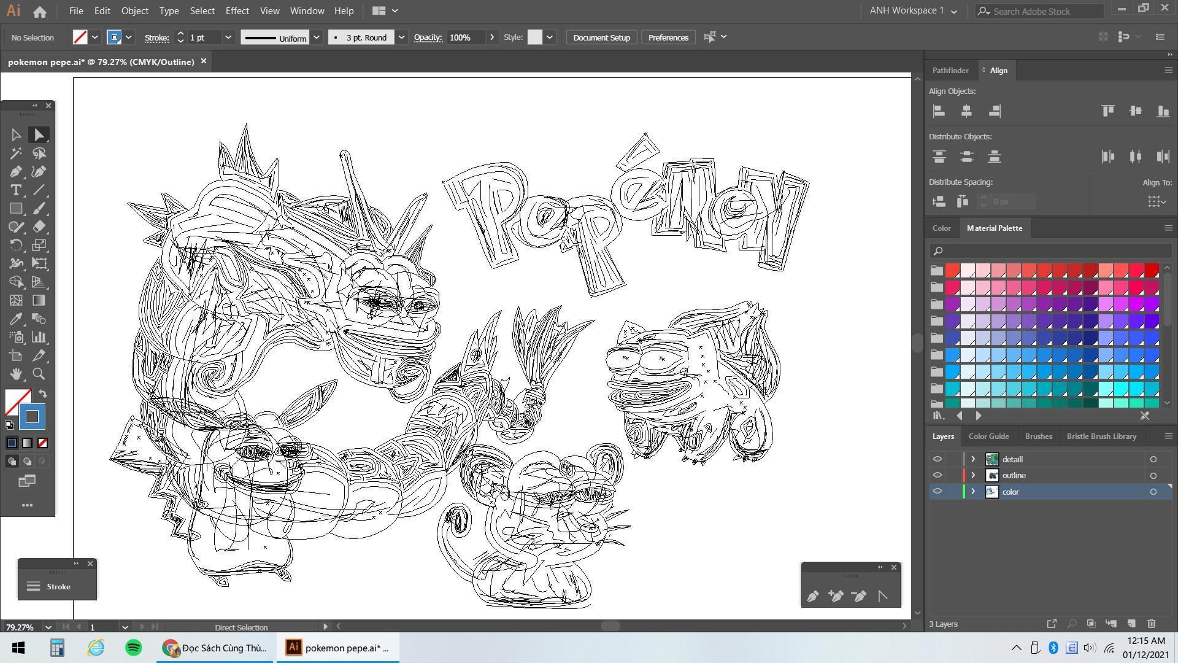Image resolution: width=1178 pixels, height=663 pixels.
Task: Open stroke weight dropdown
Action: point(228,37)
